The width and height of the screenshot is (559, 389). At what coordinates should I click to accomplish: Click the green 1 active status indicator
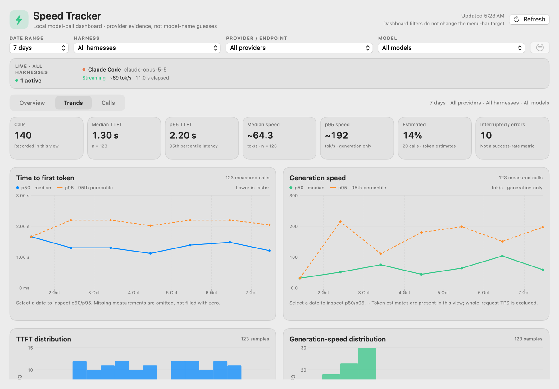(x=29, y=81)
